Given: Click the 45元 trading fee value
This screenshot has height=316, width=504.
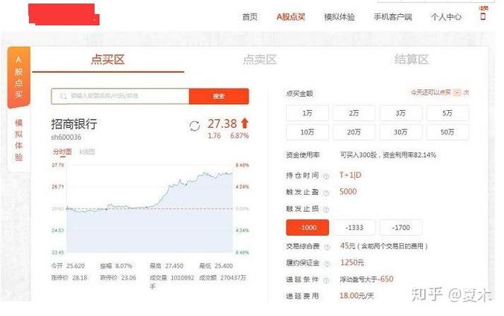Looking at the screenshot, I should pos(348,246).
